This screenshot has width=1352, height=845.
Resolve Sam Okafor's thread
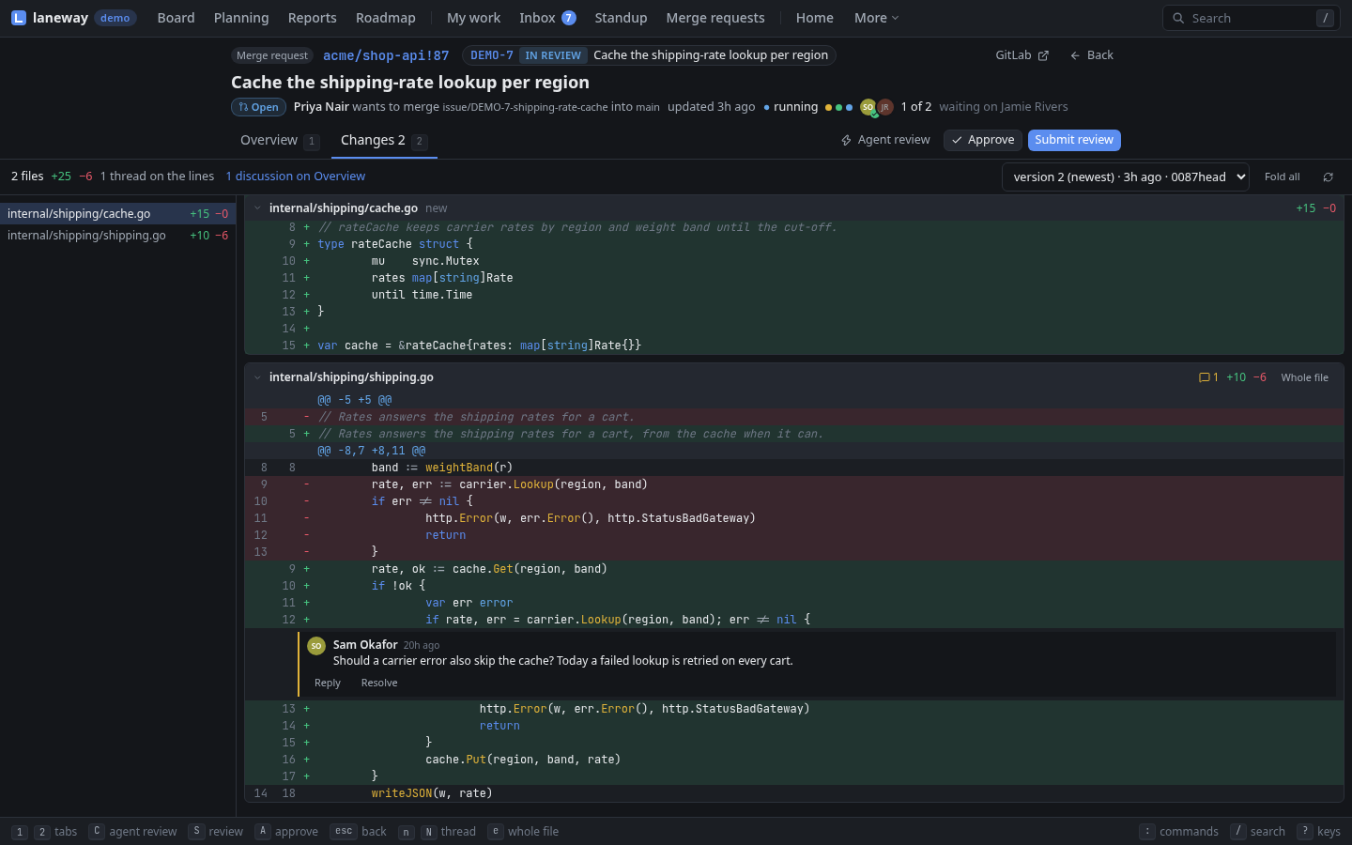(379, 683)
